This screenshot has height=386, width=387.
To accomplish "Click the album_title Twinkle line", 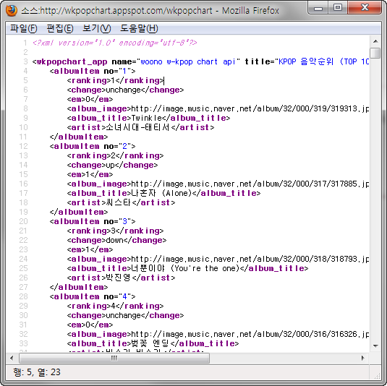I will pos(148,118).
